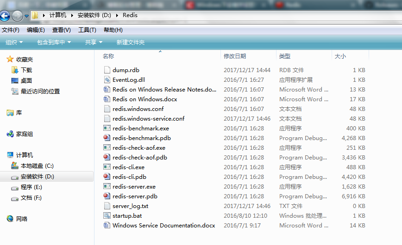Screen dimensions: 402x245
Task: Select the redis.windows-service.conf file icon
Action: click(x=107, y=118)
